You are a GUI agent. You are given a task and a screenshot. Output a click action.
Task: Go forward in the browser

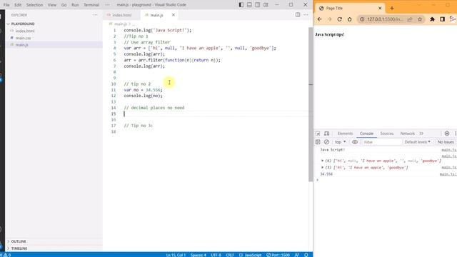coord(330,19)
